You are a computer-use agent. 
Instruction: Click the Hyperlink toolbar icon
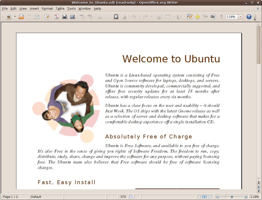point(159,17)
